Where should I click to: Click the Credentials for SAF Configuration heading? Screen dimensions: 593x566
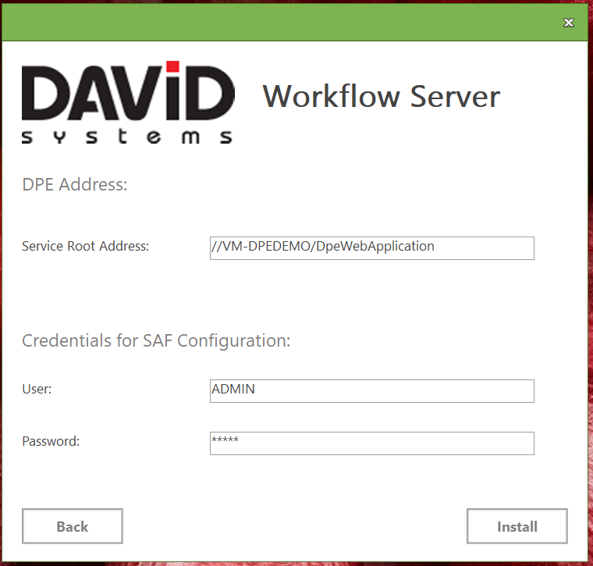pyautogui.click(x=156, y=341)
